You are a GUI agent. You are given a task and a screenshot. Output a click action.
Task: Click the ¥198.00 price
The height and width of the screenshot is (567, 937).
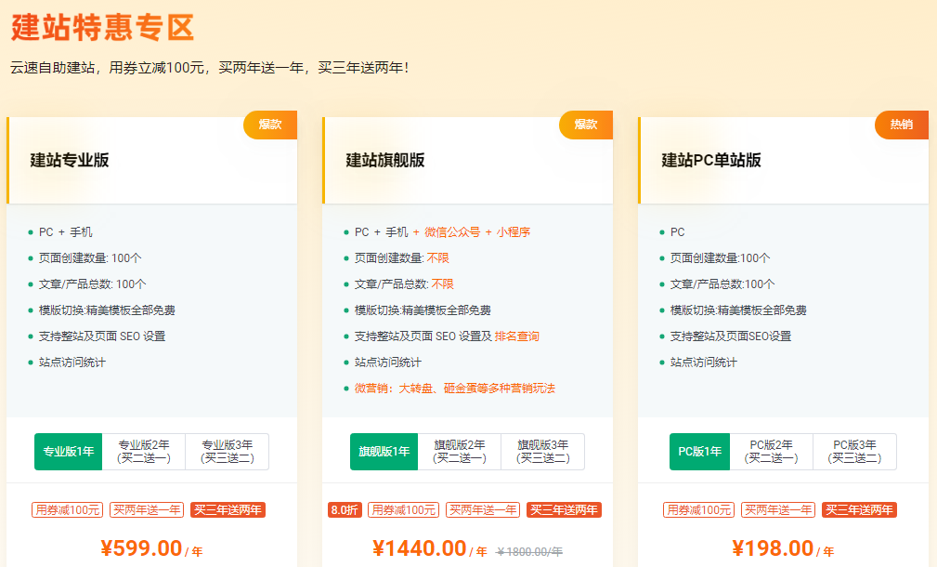coord(773,548)
